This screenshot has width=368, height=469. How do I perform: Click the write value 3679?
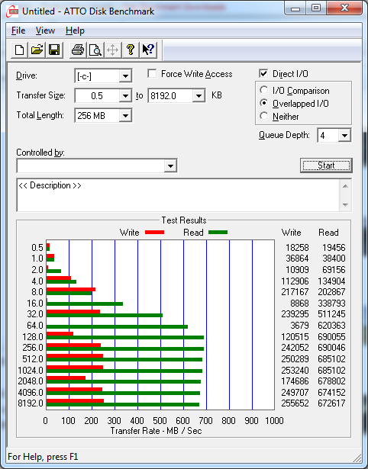(x=299, y=325)
